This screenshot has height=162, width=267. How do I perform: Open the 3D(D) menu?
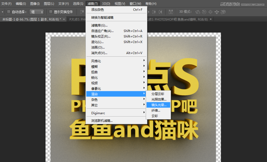point(105,3)
